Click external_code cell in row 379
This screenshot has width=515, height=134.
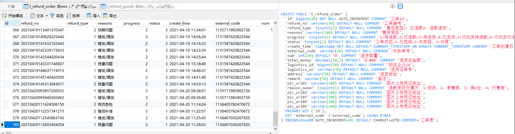pos(238,118)
